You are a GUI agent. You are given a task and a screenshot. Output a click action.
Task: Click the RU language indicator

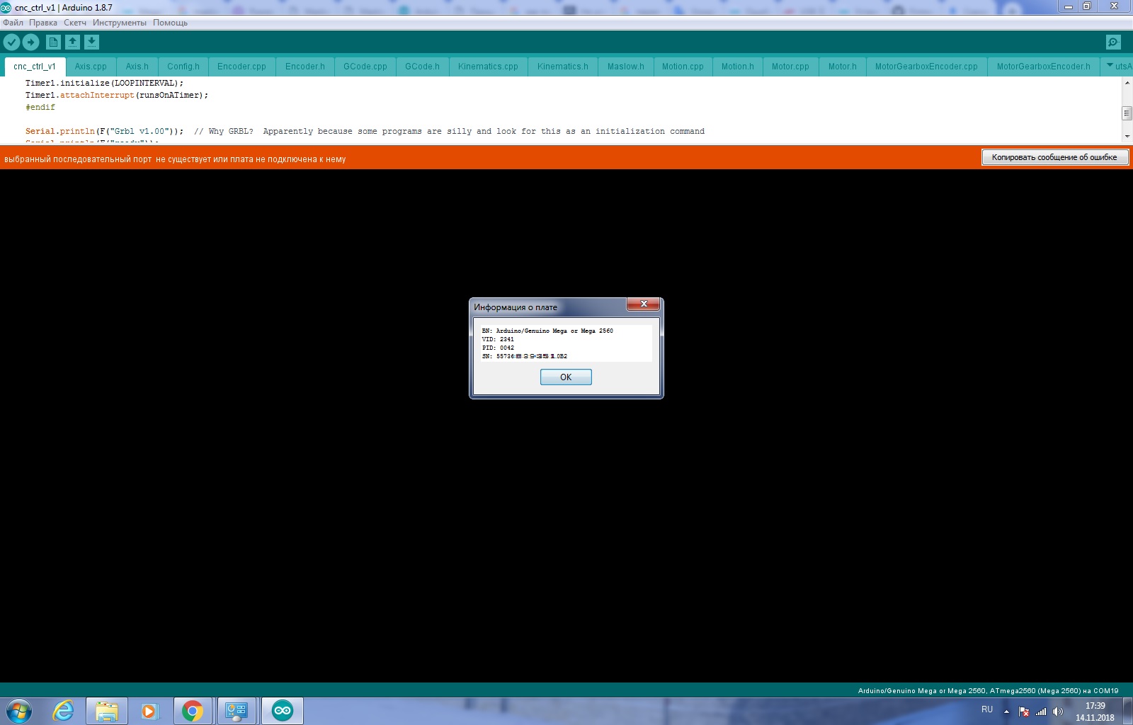[987, 709]
